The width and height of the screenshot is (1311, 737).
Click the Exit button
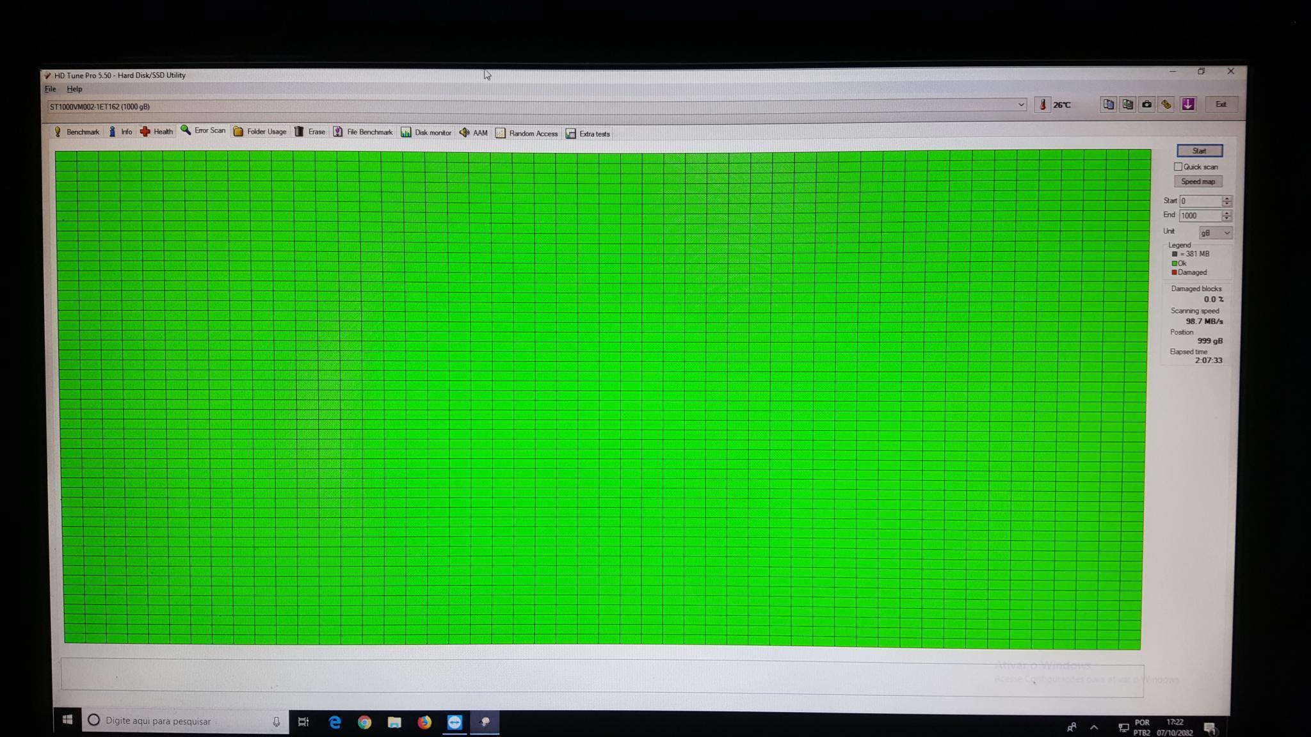click(x=1221, y=104)
